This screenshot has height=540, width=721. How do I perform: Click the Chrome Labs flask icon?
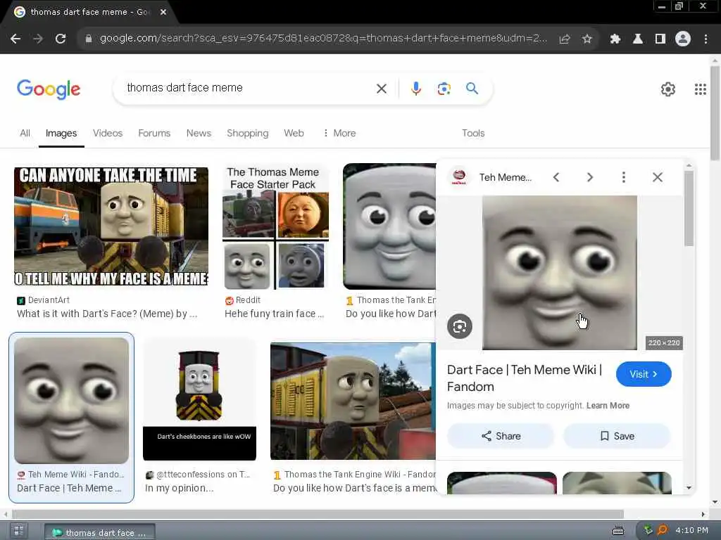[638, 39]
